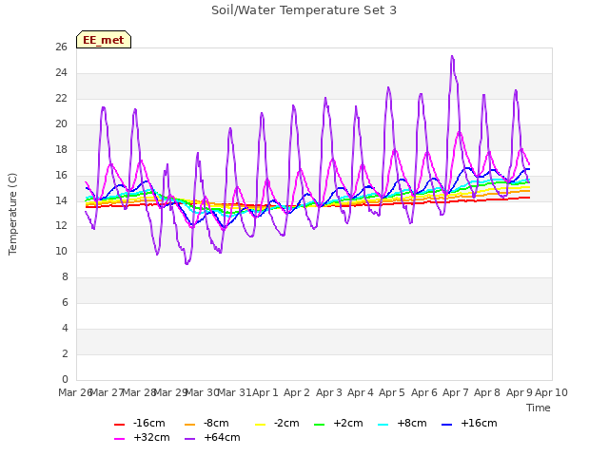
Task: Click the orange -8cm legend swatch
Action: 190,425
